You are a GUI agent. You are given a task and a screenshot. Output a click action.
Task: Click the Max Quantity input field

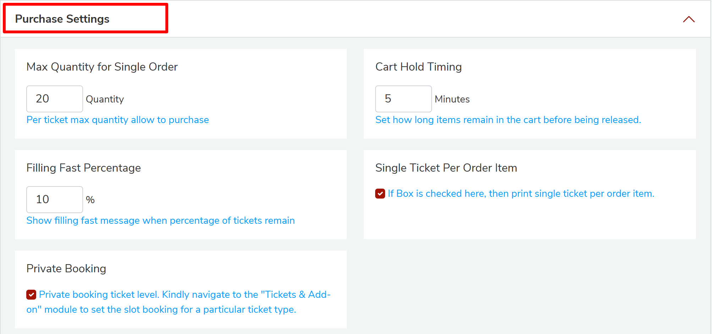click(x=54, y=99)
